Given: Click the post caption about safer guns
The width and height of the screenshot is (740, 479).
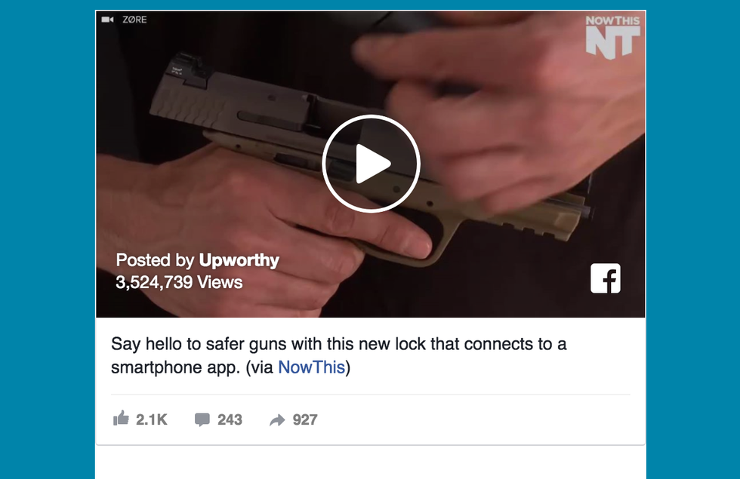Looking at the screenshot, I should tap(338, 355).
